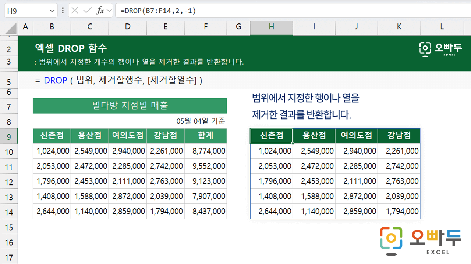The image size is (471, 264).
Task: Select the 합계 header cell in table
Action: [x=205, y=136]
